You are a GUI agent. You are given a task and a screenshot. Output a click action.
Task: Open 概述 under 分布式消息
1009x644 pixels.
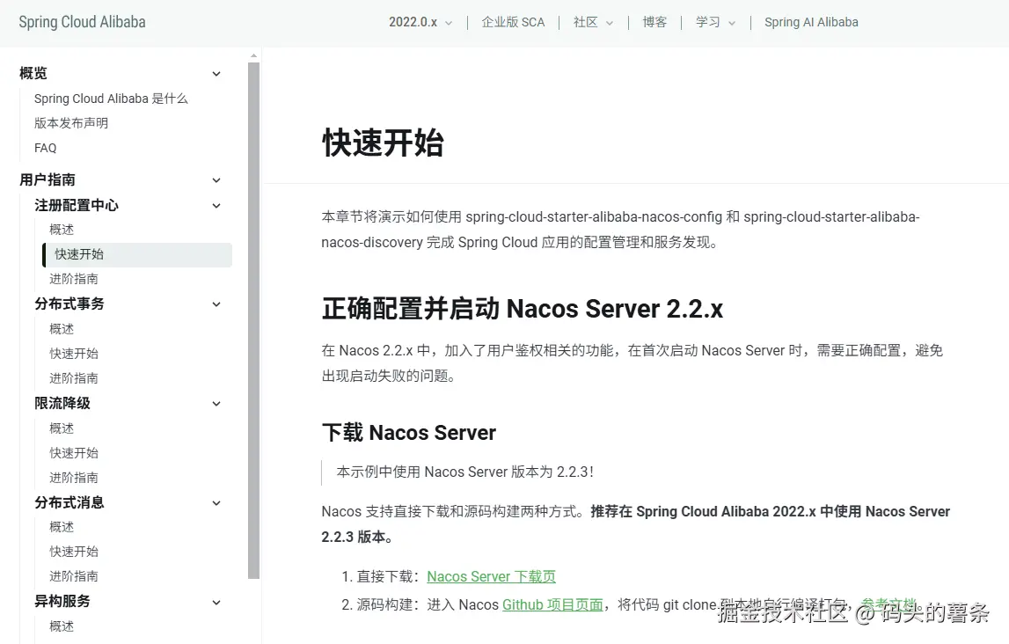point(62,527)
